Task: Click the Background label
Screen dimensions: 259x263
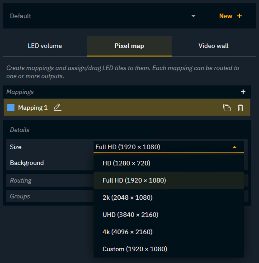Action: (27, 163)
